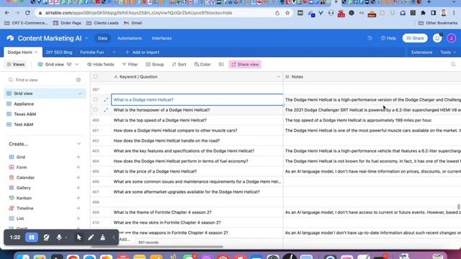
Task: Select recorder pointer cursor tool
Action: pos(79,237)
